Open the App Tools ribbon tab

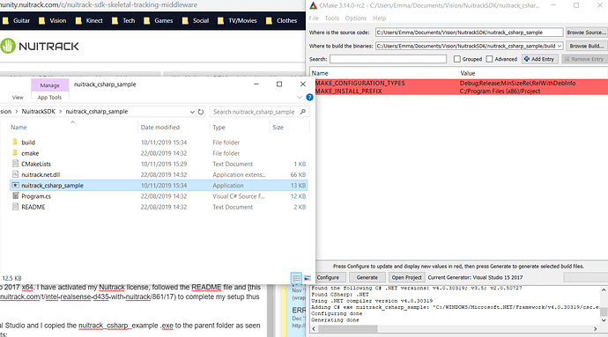pos(49,97)
